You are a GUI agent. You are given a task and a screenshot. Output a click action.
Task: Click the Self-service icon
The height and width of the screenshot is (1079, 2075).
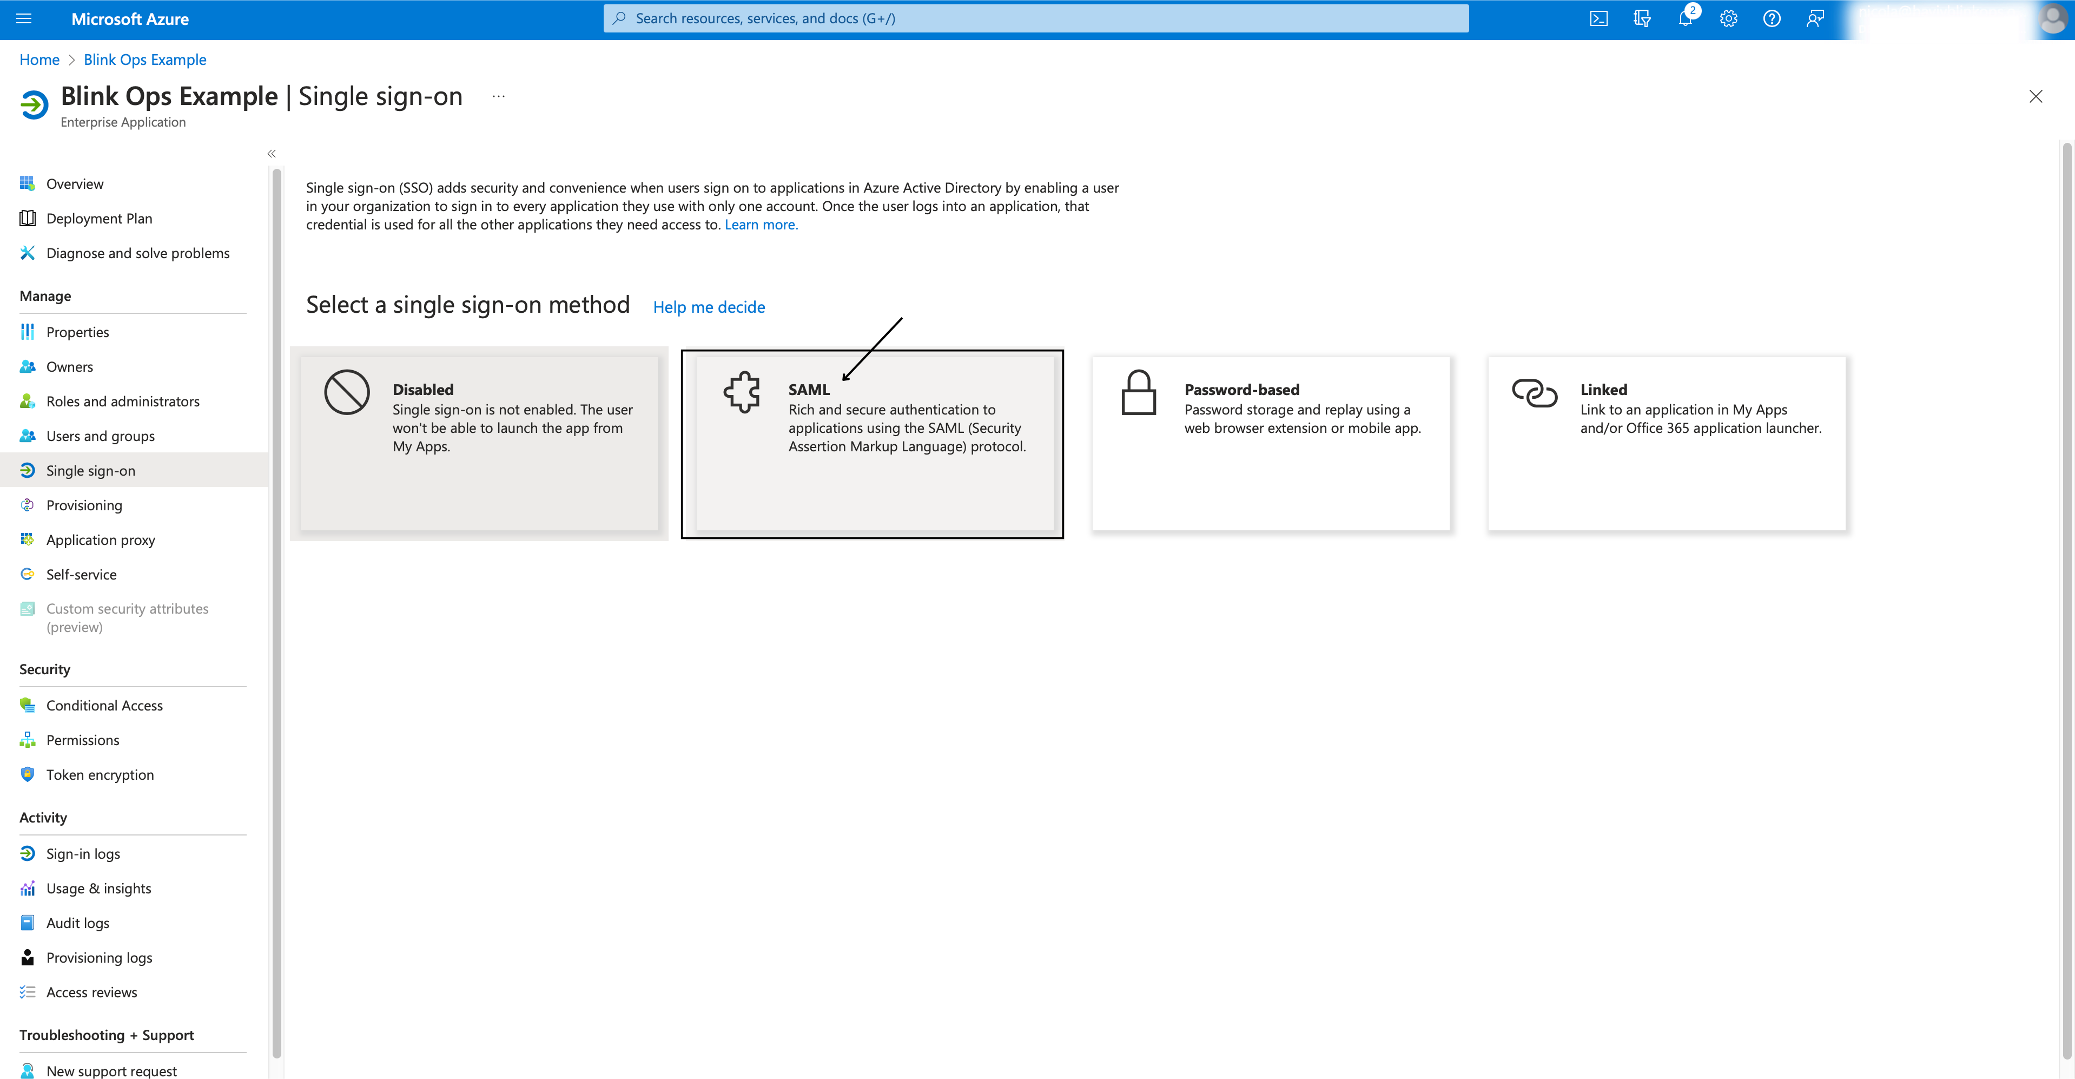(28, 575)
